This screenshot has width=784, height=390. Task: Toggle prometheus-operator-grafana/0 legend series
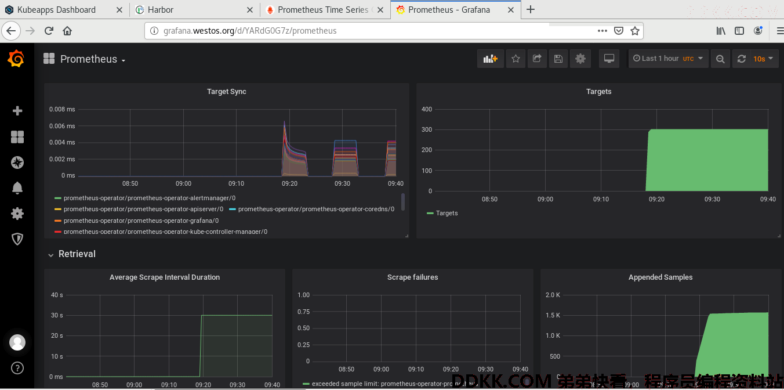pyautogui.click(x=141, y=221)
